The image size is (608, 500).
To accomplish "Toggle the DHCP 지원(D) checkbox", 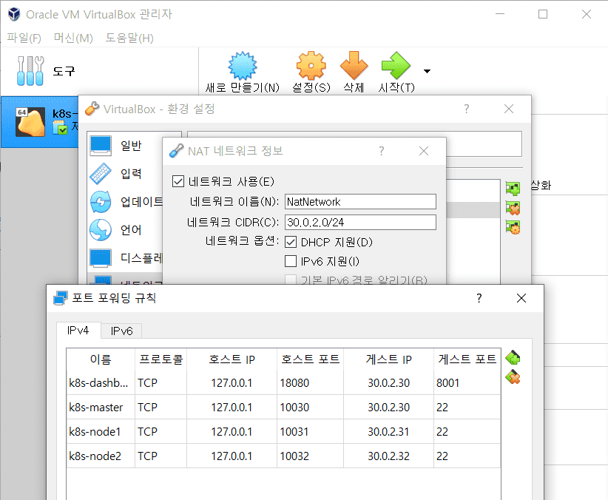I will click(291, 242).
